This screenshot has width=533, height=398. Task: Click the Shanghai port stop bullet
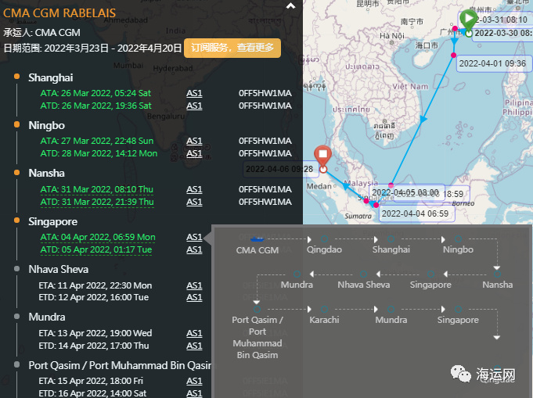(16, 77)
